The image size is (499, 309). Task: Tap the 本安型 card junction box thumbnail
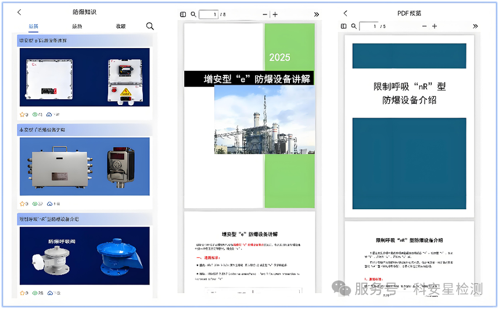(85, 166)
